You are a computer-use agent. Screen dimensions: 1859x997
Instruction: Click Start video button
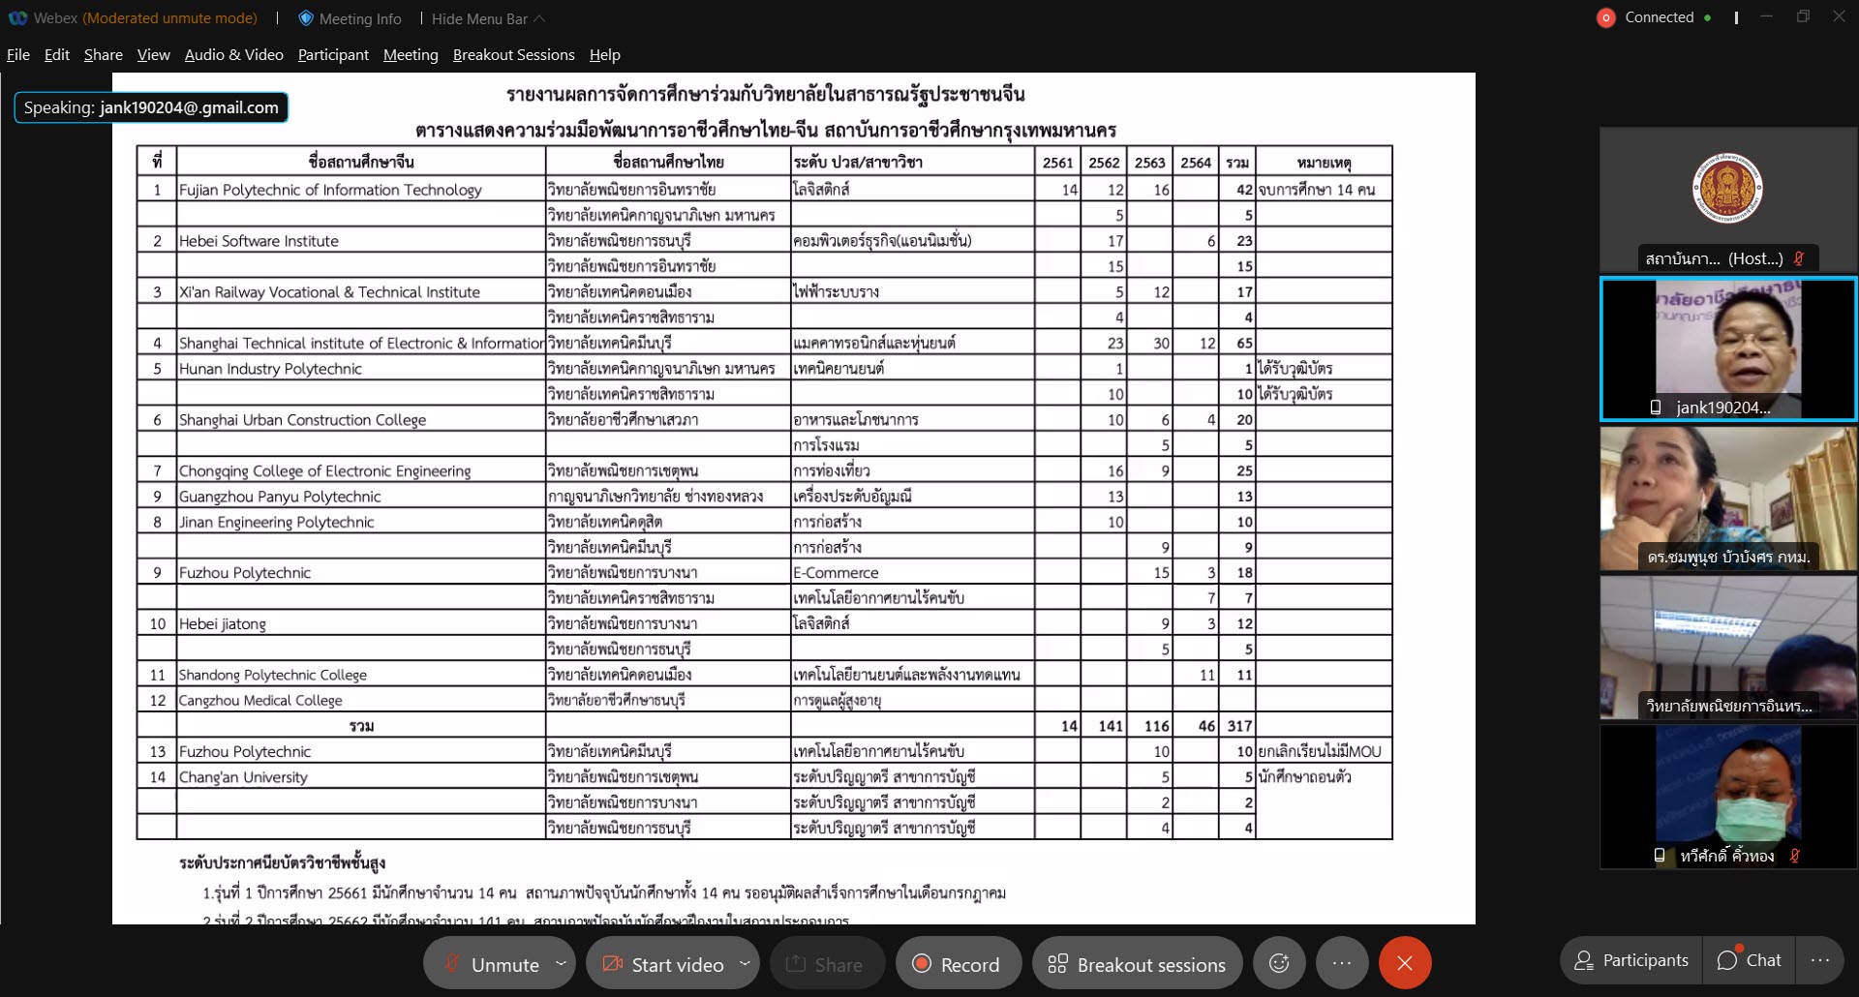(x=663, y=964)
